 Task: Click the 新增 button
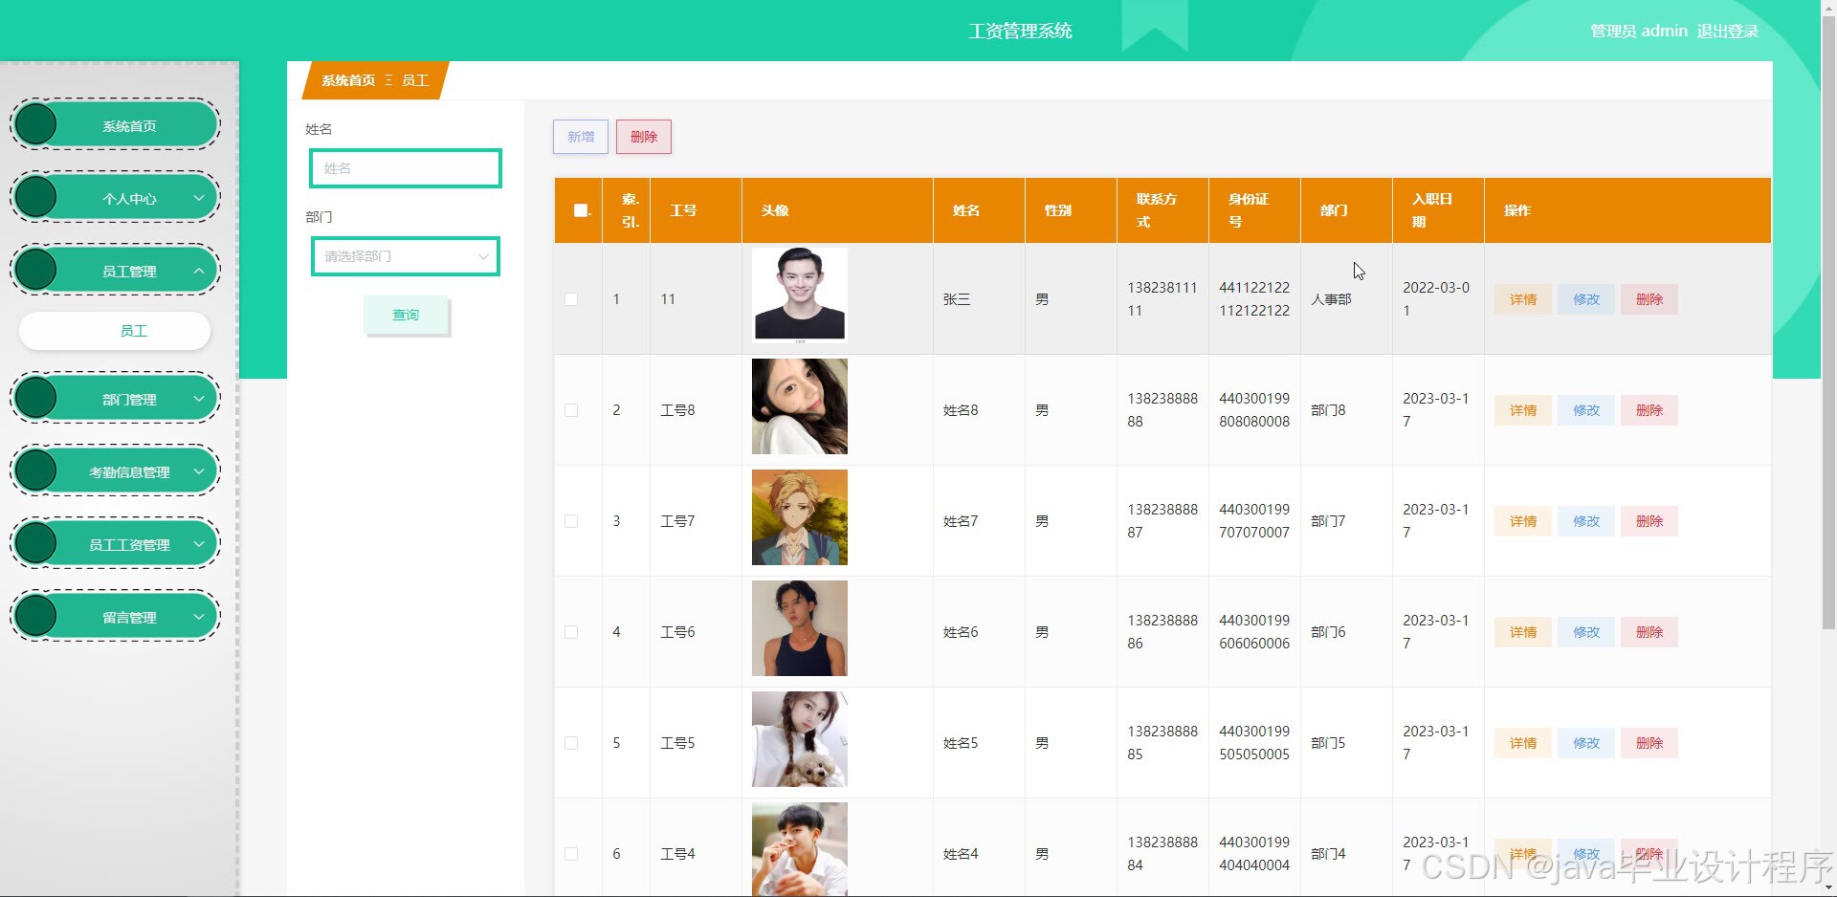click(581, 137)
